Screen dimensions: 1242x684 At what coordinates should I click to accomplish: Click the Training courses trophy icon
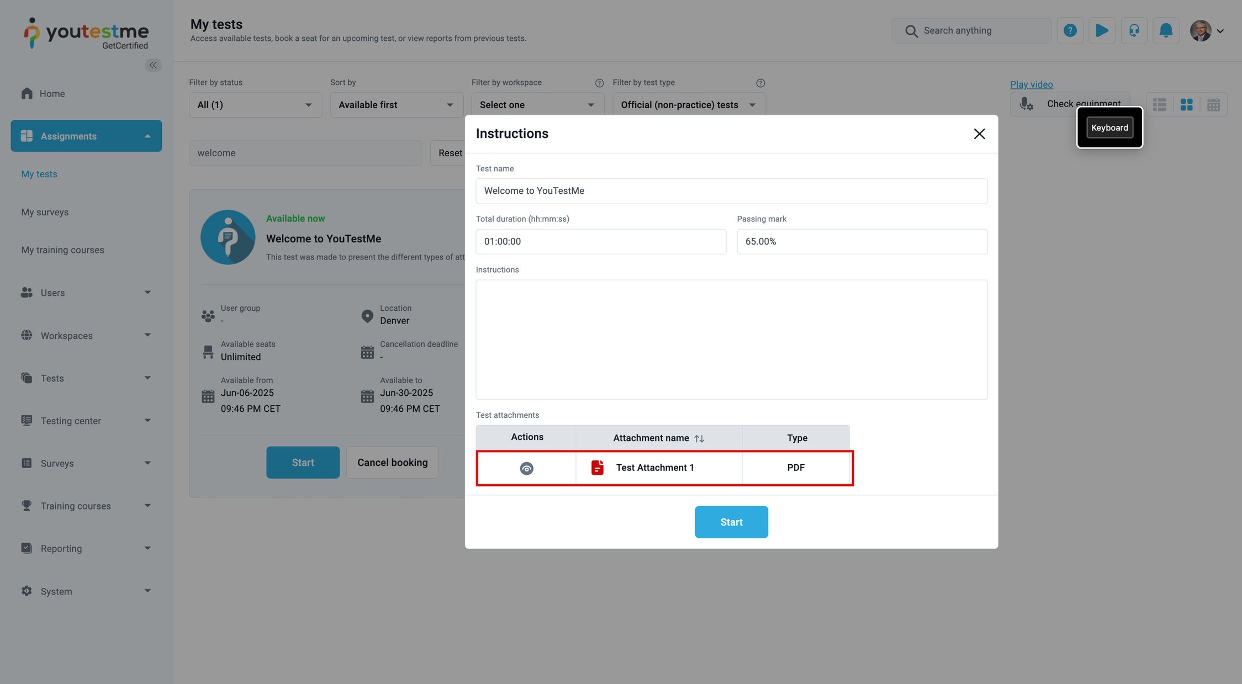click(x=27, y=505)
